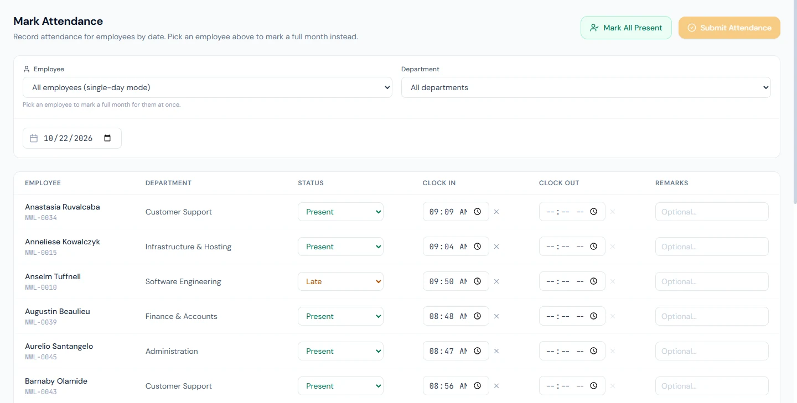Click employee name Anneliese Kowalczyk
The image size is (797, 403).
[x=63, y=242]
